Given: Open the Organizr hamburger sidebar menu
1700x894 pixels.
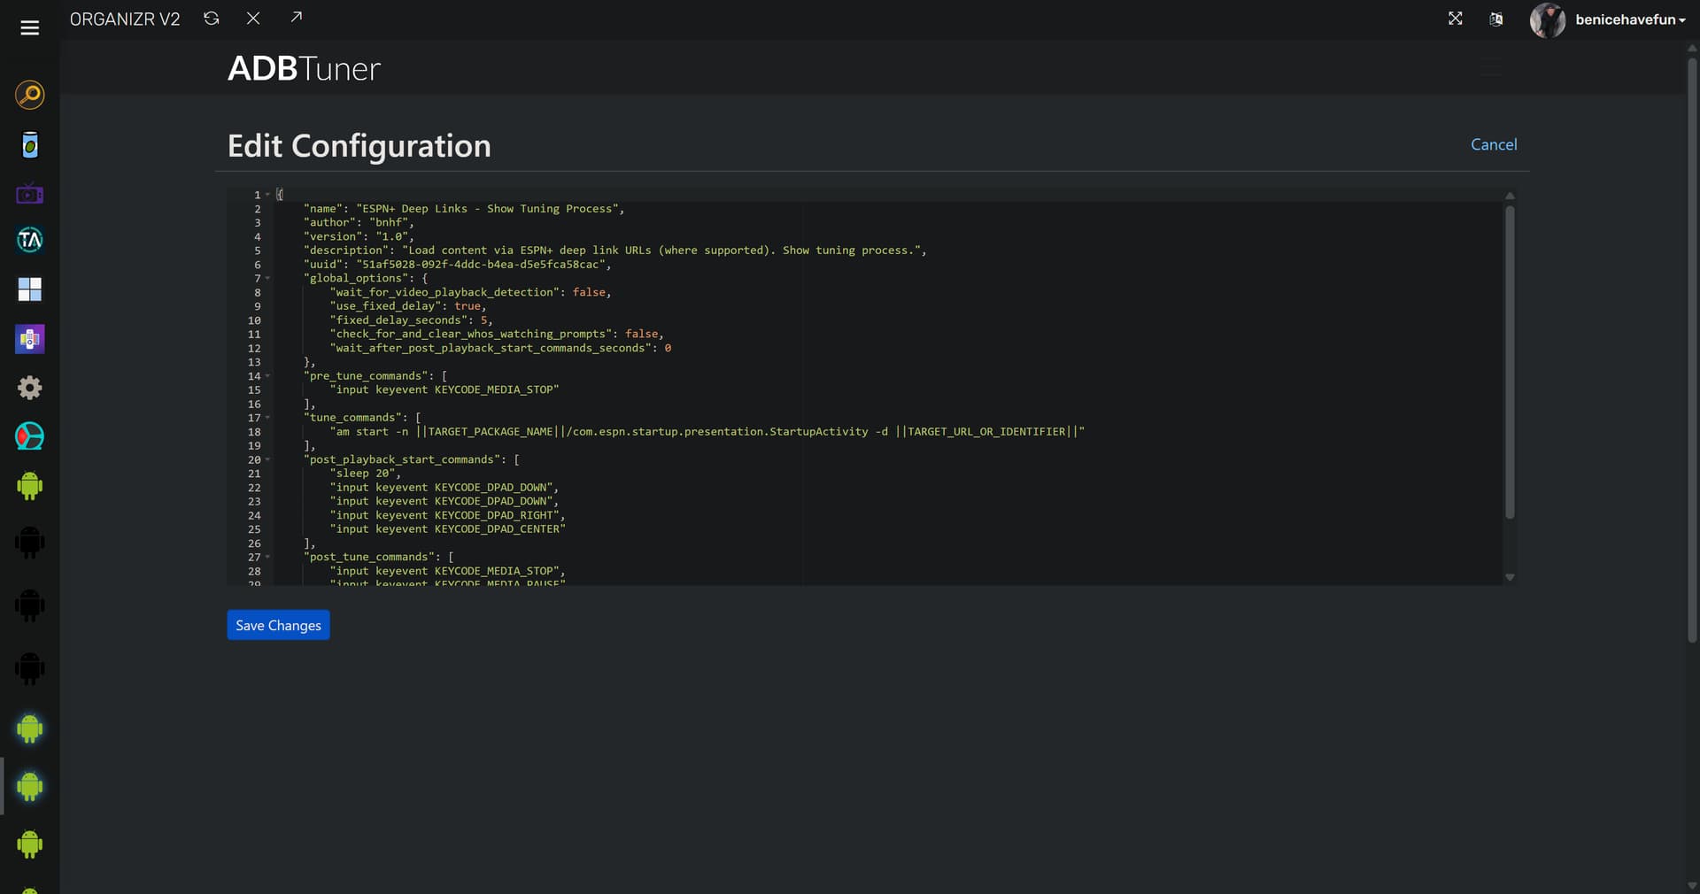Looking at the screenshot, I should pyautogui.click(x=29, y=28).
